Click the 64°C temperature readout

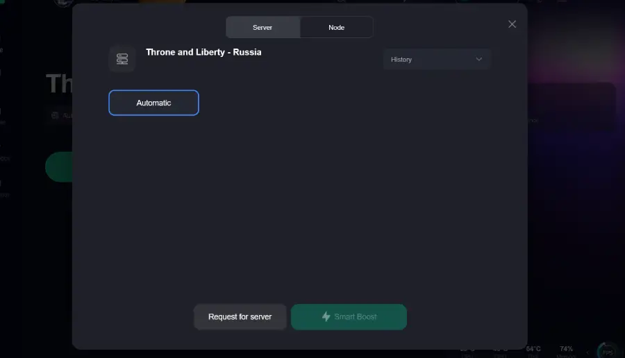[x=533, y=350]
